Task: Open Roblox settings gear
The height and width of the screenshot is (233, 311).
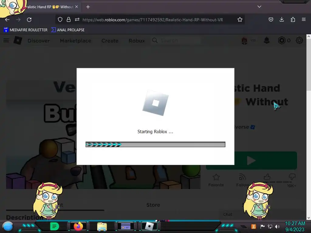Action: point(299,40)
